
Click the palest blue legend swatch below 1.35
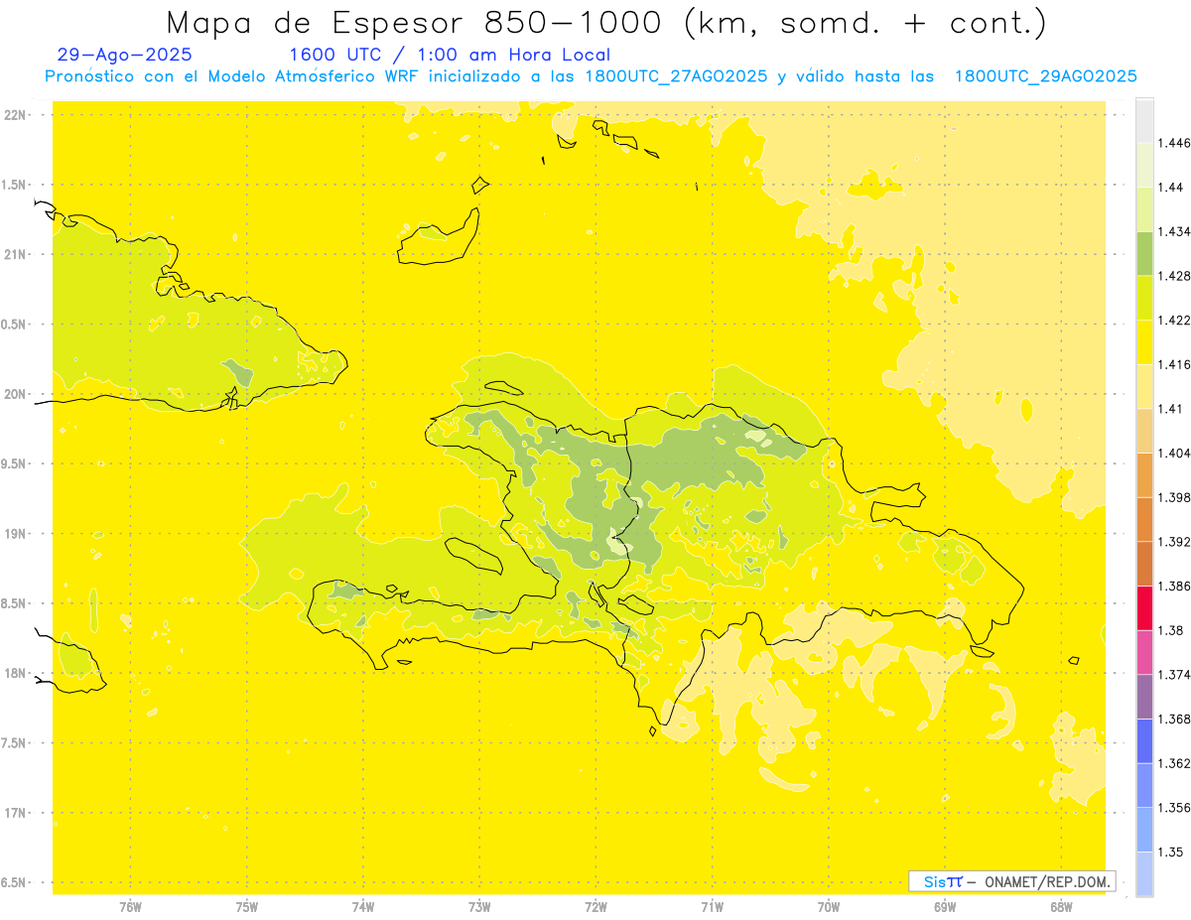pyautogui.click(x=1144, y=873)
